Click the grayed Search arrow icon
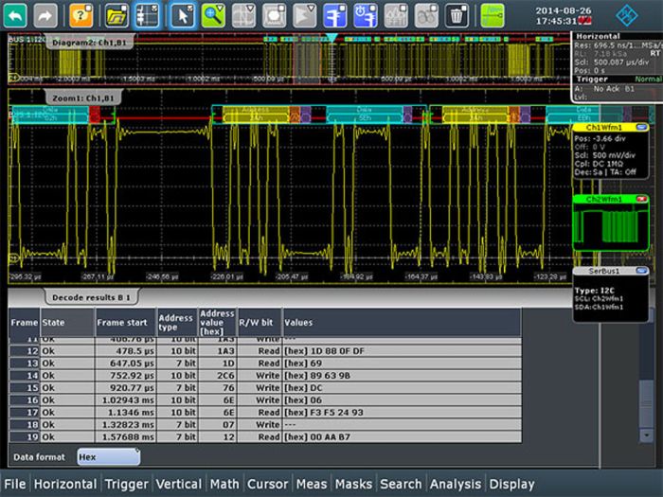663x497 pixels. pyautogui.click(x=304, y=16)
